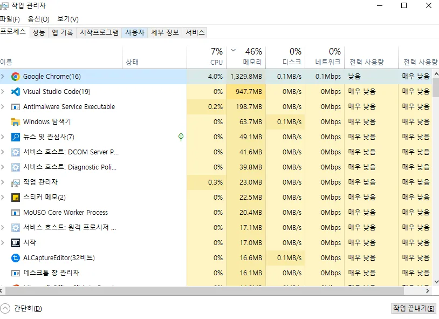Click the green leaf suspended status icon
This screenshot has height=319, width=439.
point(181,137)
